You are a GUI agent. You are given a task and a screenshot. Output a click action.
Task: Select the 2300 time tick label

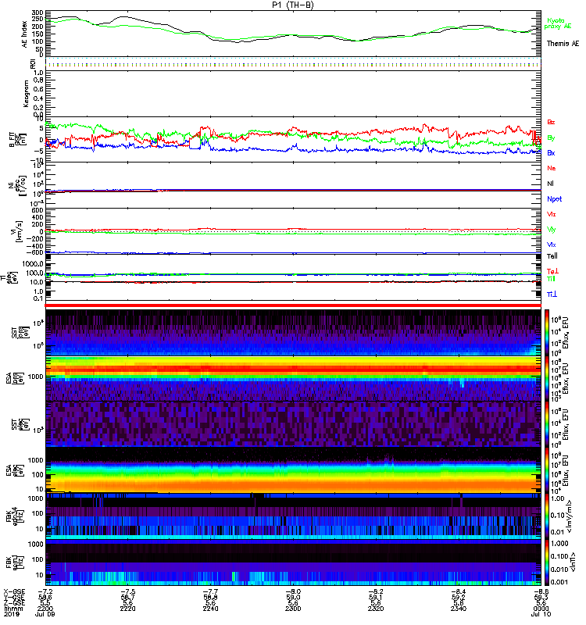point(293,609)
